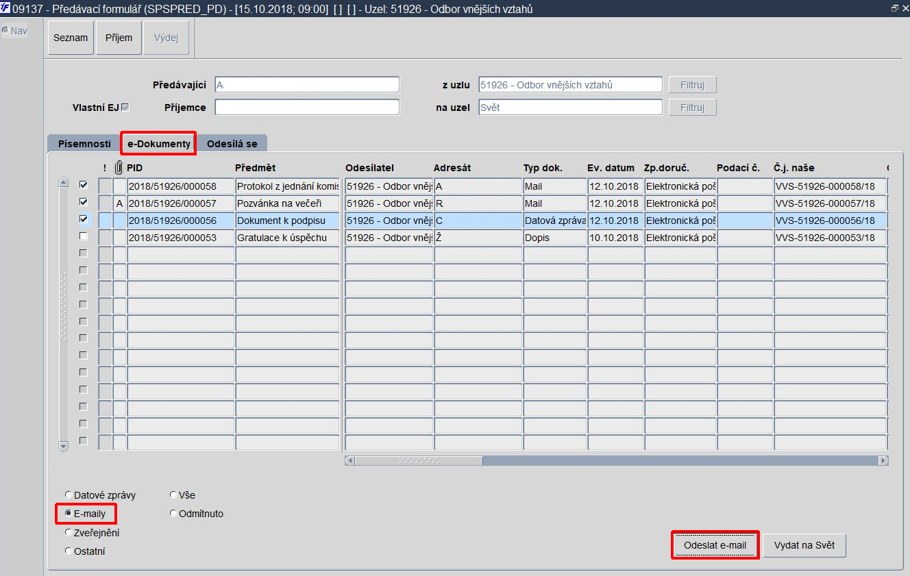910x576 pixels.
Task: Click the application logo icon in the title bar
Action: [5, 8]
